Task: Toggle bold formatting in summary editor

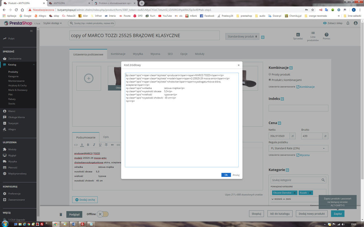Action: pos(88,145)
